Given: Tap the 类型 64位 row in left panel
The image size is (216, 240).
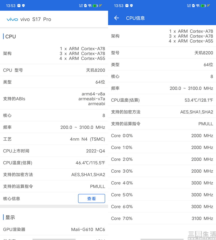Looking at the screenshot, I should coord(54,82).
